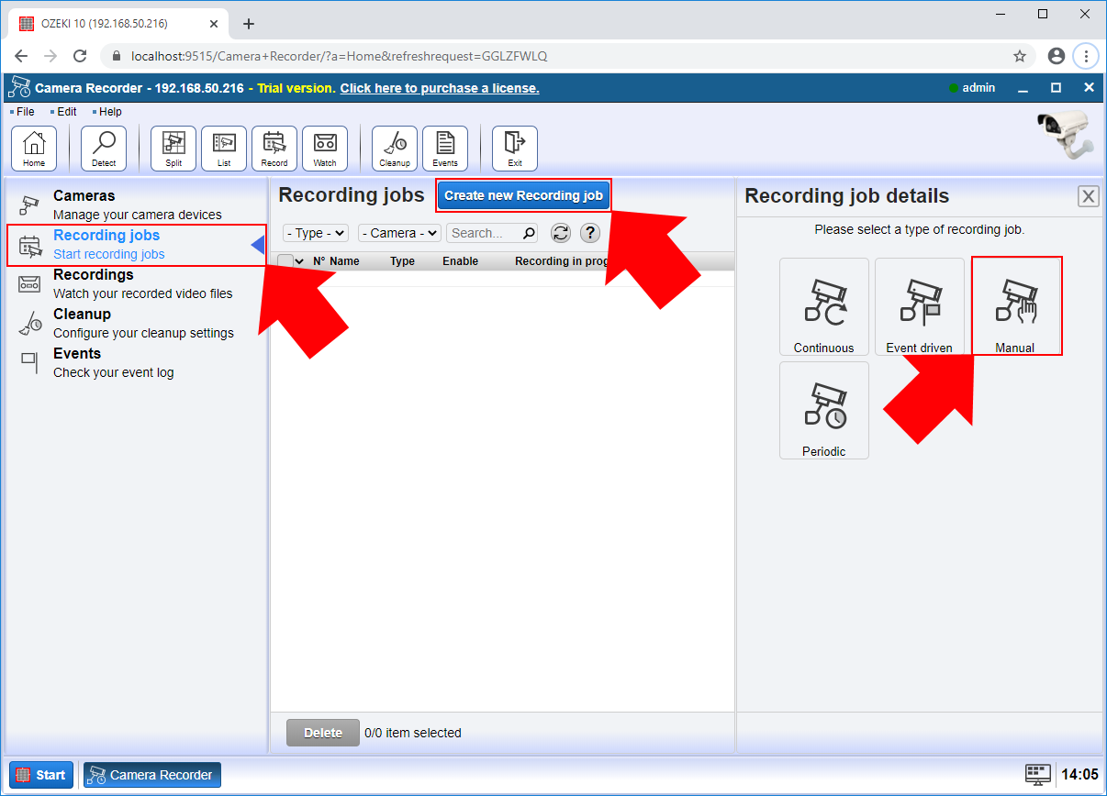Open the Type filter dropdown
The image size is (1107, 796).
[x=316, y=233]
